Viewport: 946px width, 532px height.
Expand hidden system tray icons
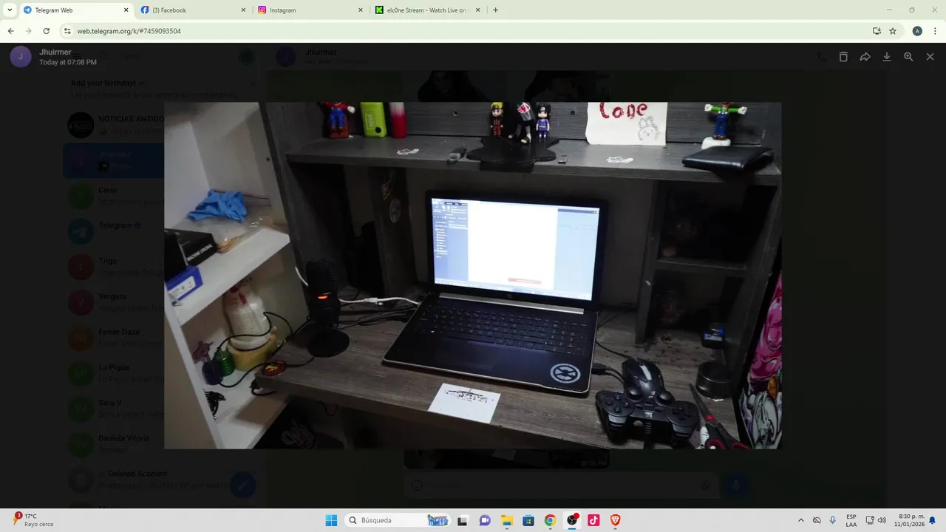800,520
